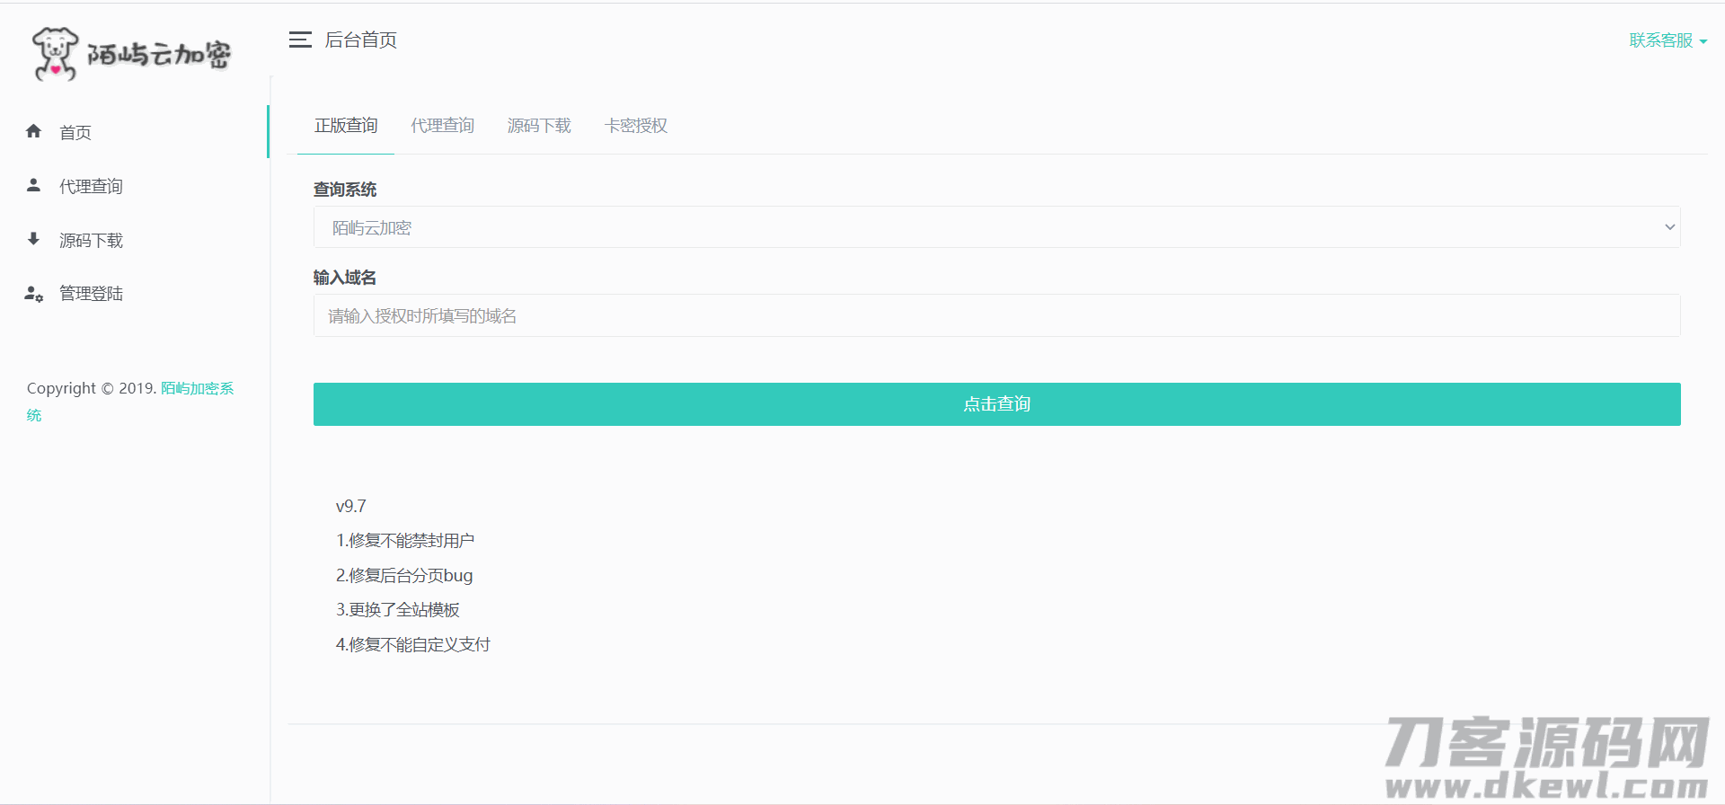
Task: Click the person icon next to sidebar 代理查询
Action: pos(34,185)
